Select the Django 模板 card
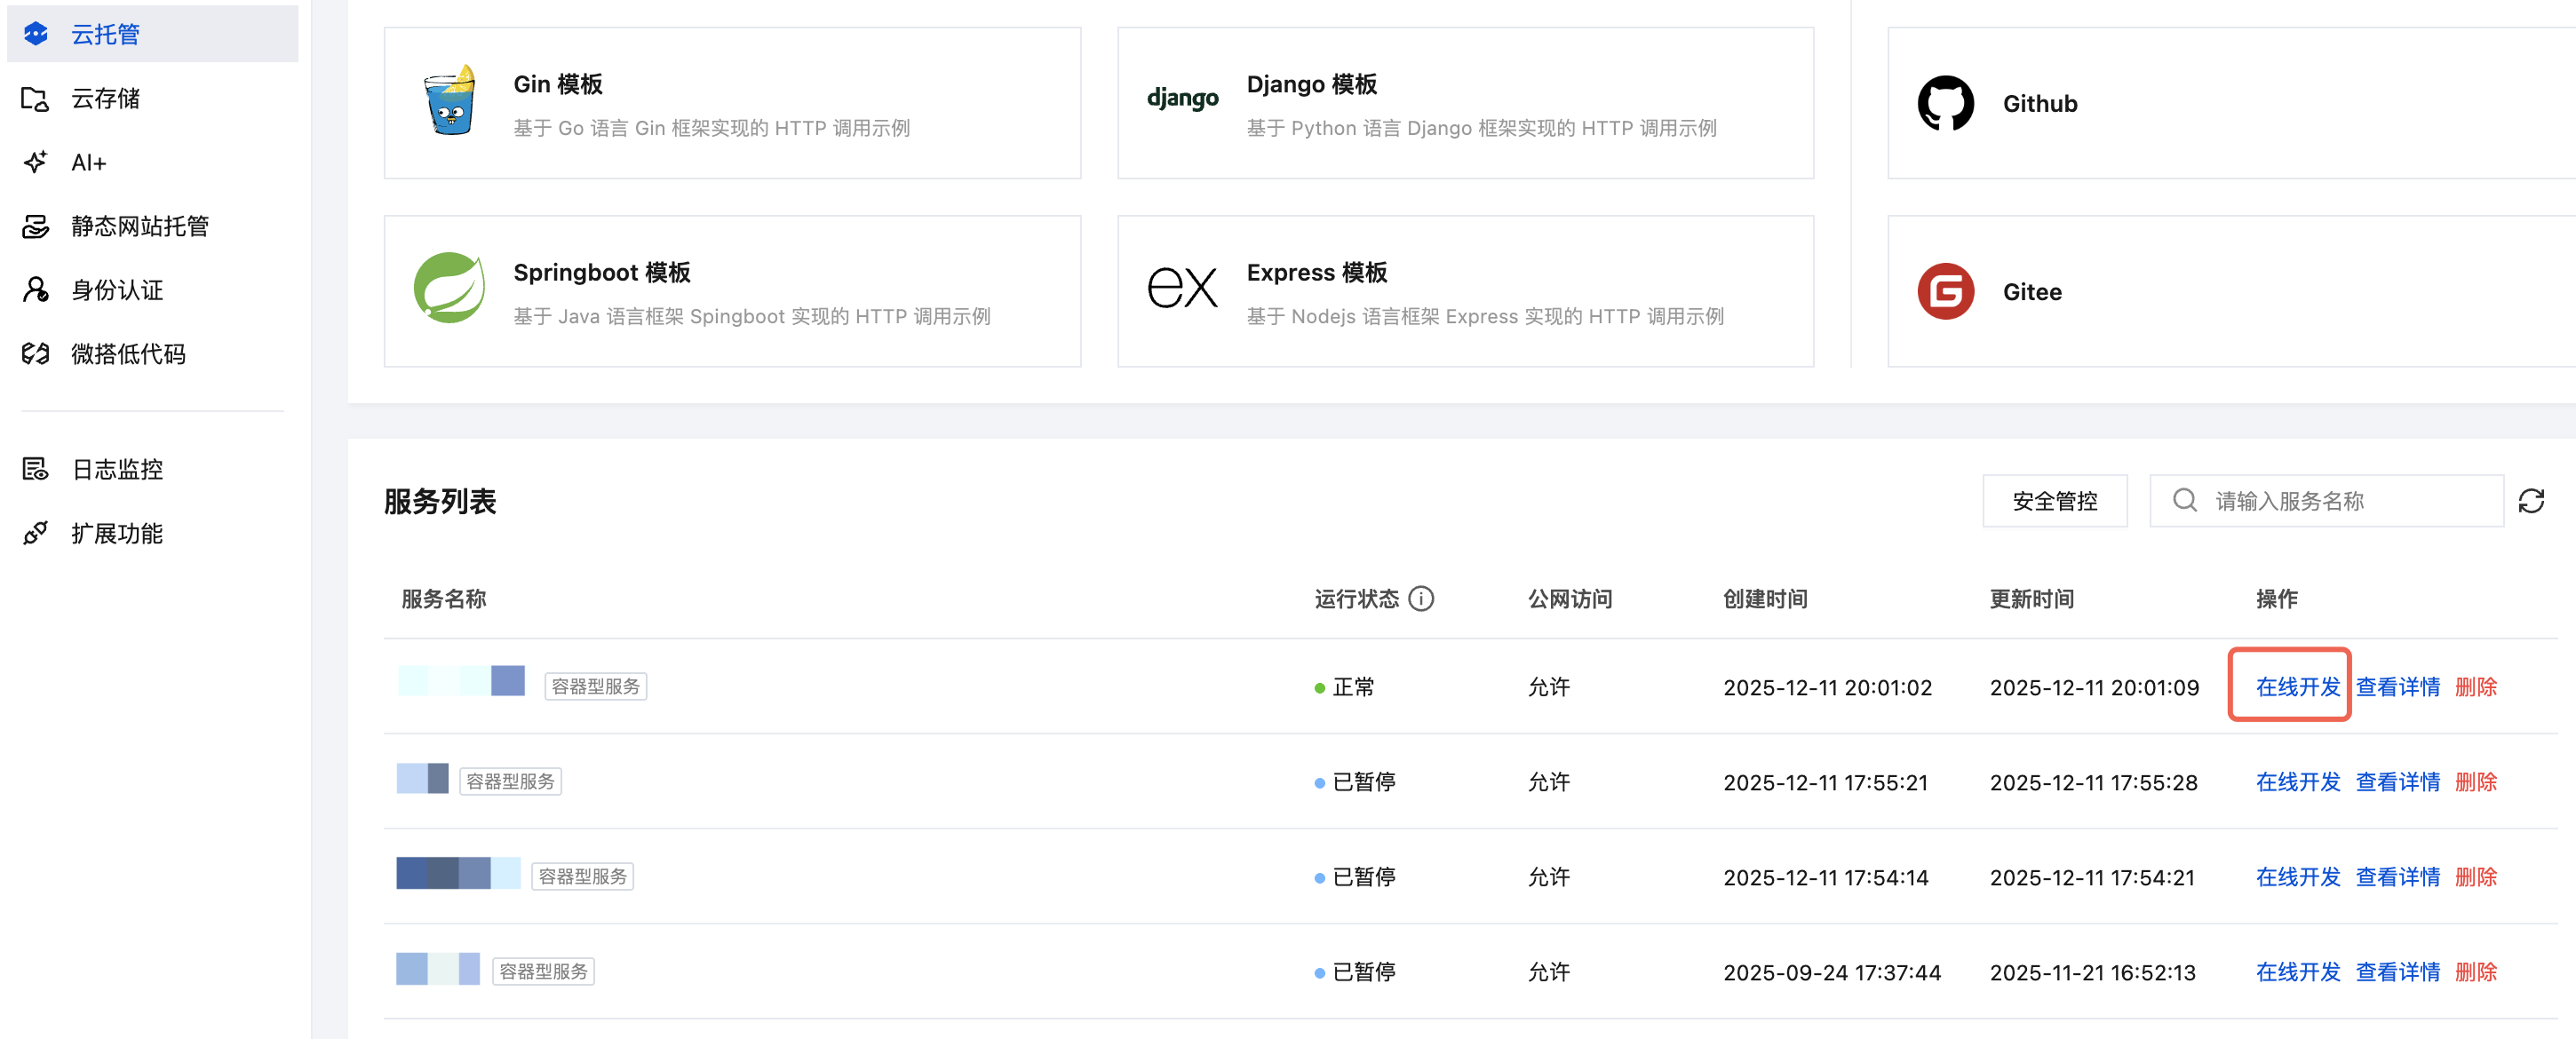Screen dimensions: 2576x1039 (1464, 103)
